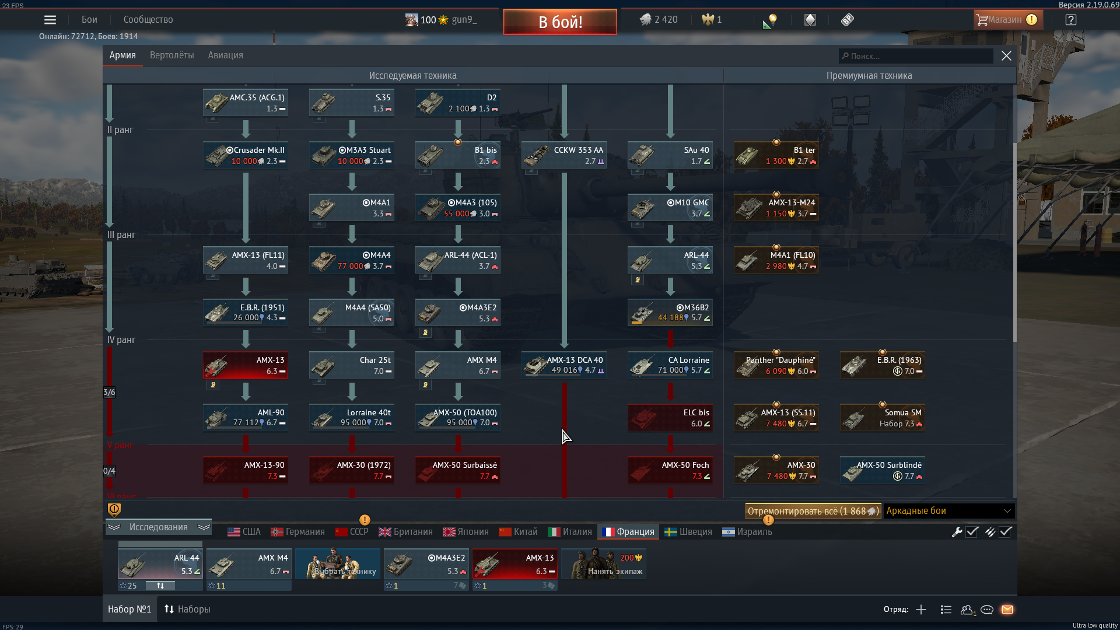Open the contacts friends icon
The height and width of the screenshot is (630, 1120).
click(x=968, y=610)
